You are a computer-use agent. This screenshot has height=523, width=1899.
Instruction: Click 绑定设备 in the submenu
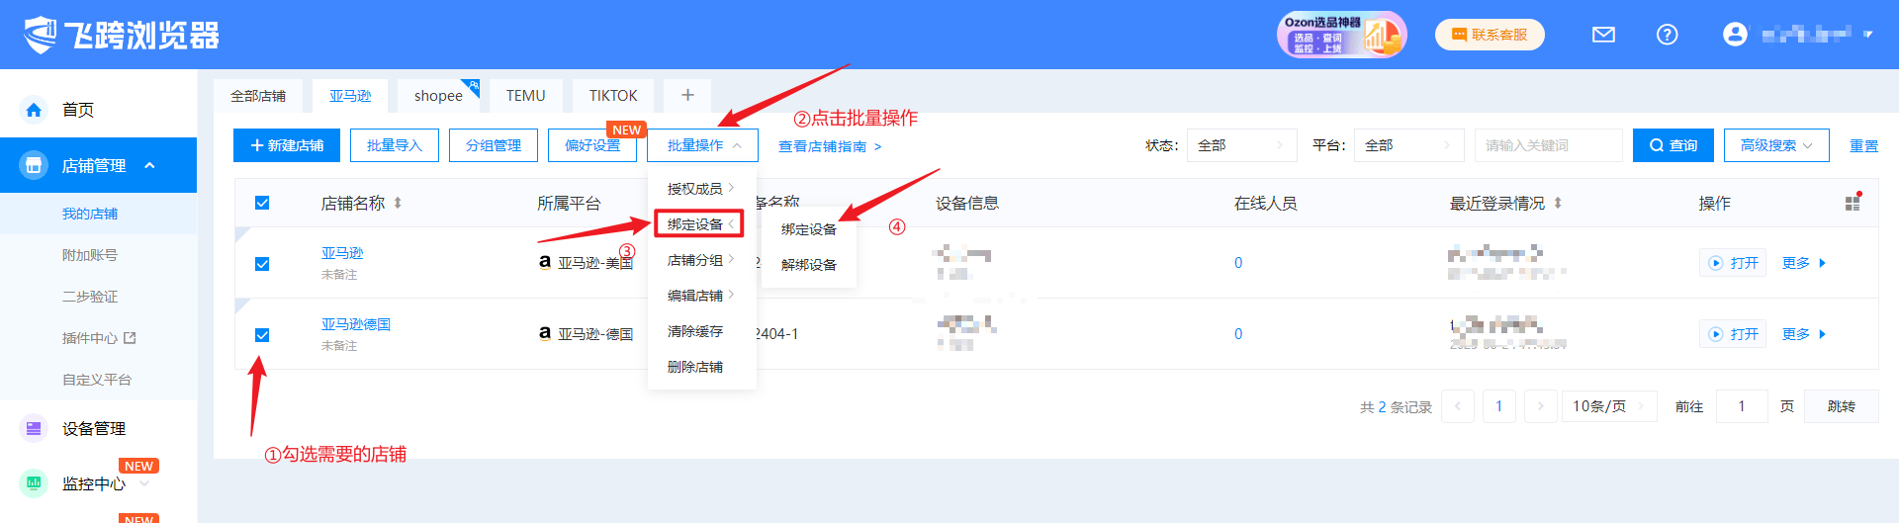809,229
